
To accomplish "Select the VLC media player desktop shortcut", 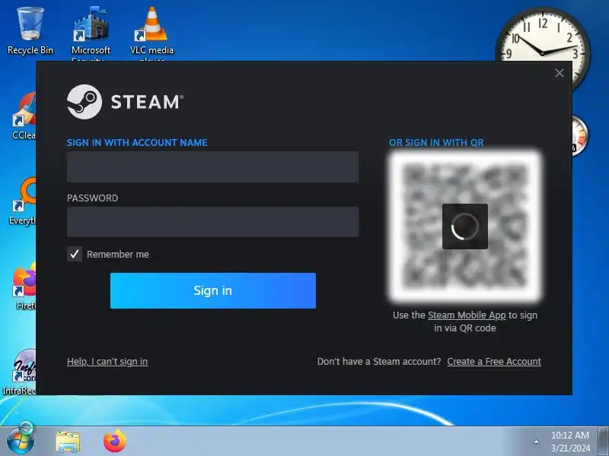I will click(151, 33).
